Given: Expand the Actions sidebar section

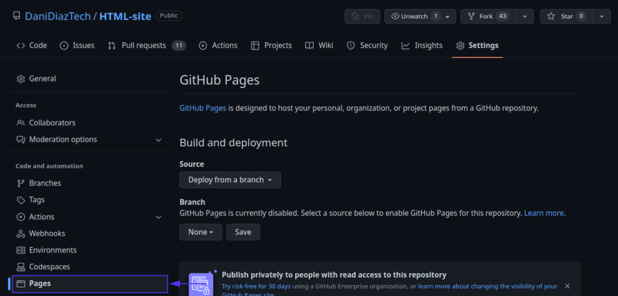Looking at the screenshot, I should 159,217.
